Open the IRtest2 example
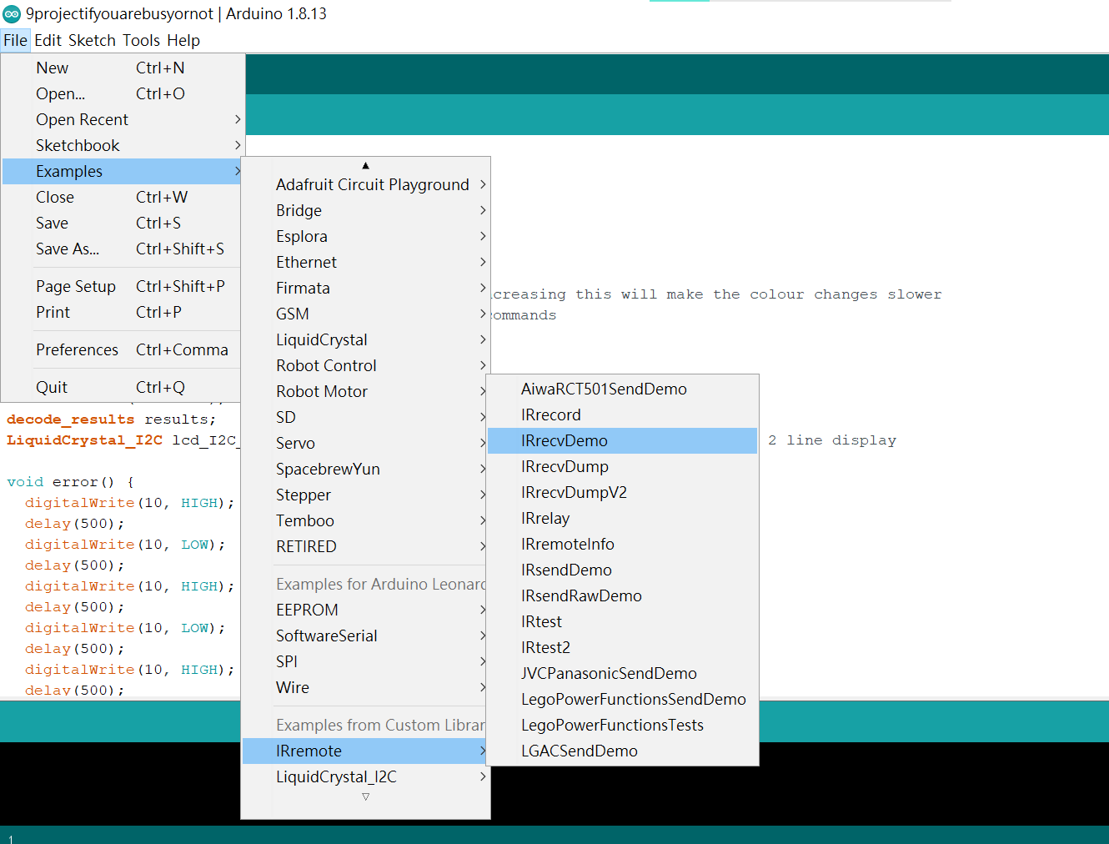 point(622,647)
